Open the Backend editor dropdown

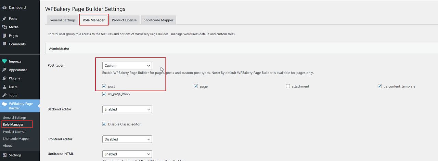coord(127,109)
